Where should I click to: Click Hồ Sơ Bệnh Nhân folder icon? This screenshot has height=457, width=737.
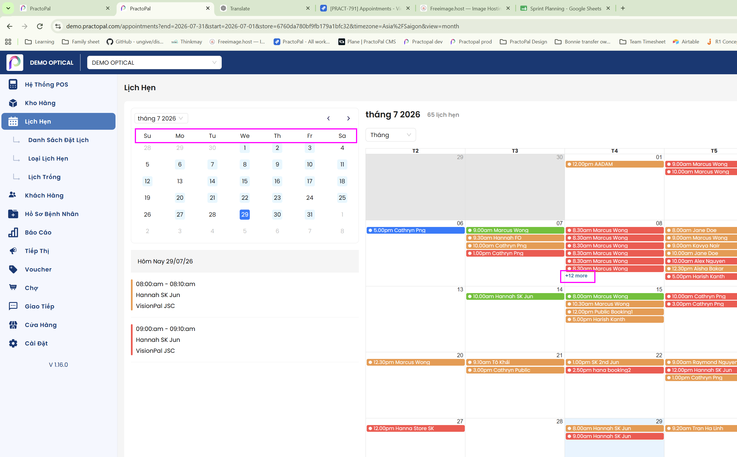point(13,214)
